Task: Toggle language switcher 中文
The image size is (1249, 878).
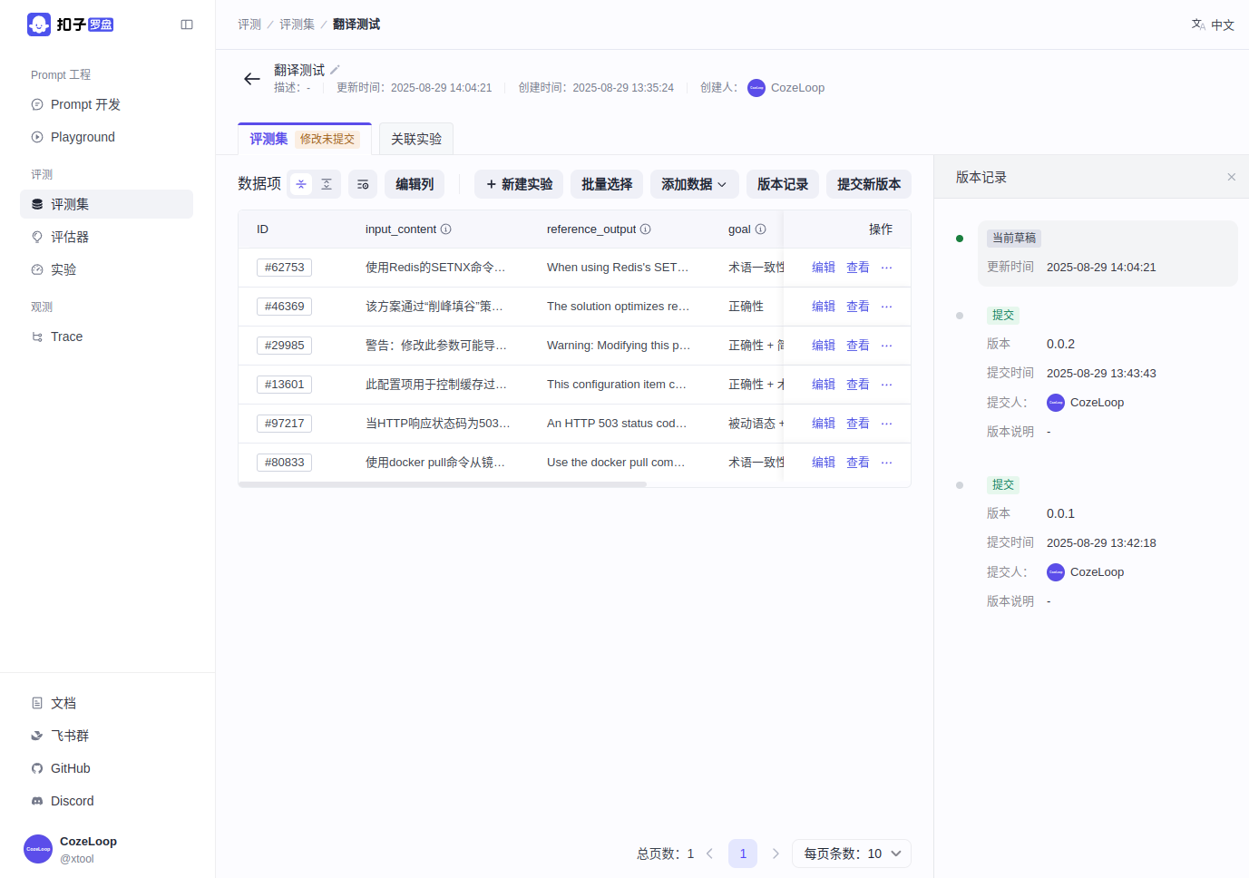Action: (1213, 24)
